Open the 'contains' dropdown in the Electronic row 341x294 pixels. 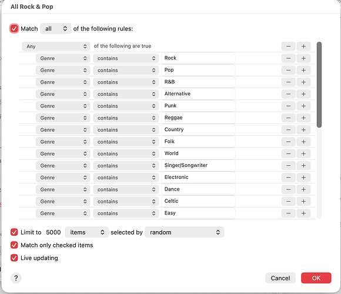(x=126, y=178)
